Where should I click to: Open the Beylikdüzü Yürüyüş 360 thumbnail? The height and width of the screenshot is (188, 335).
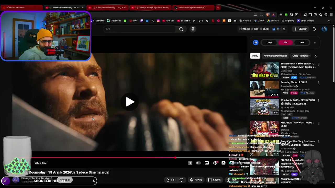click(264, 107)
